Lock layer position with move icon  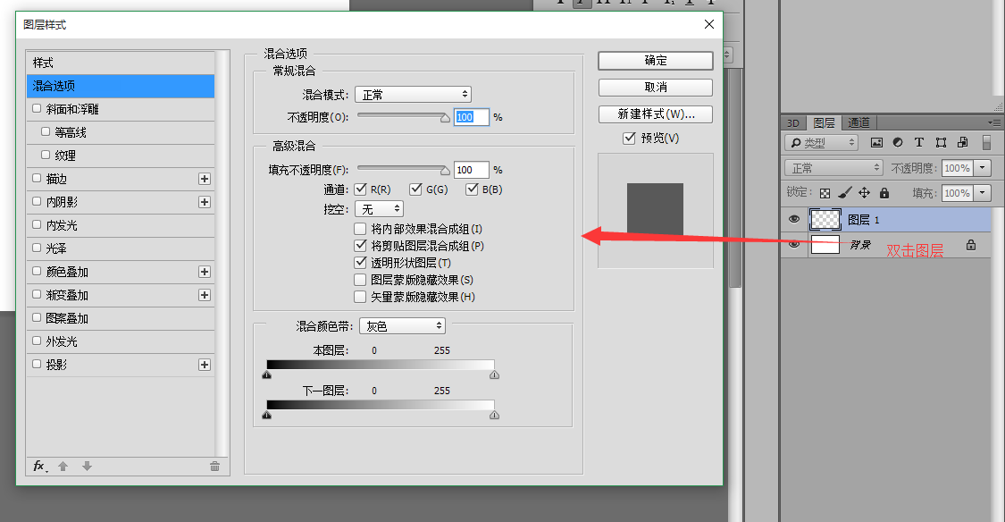(x=864, y=192)
